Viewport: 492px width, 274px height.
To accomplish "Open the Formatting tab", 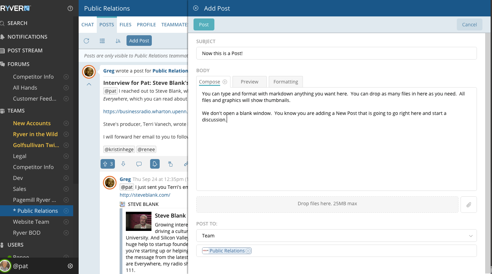I will click(286, 82).
